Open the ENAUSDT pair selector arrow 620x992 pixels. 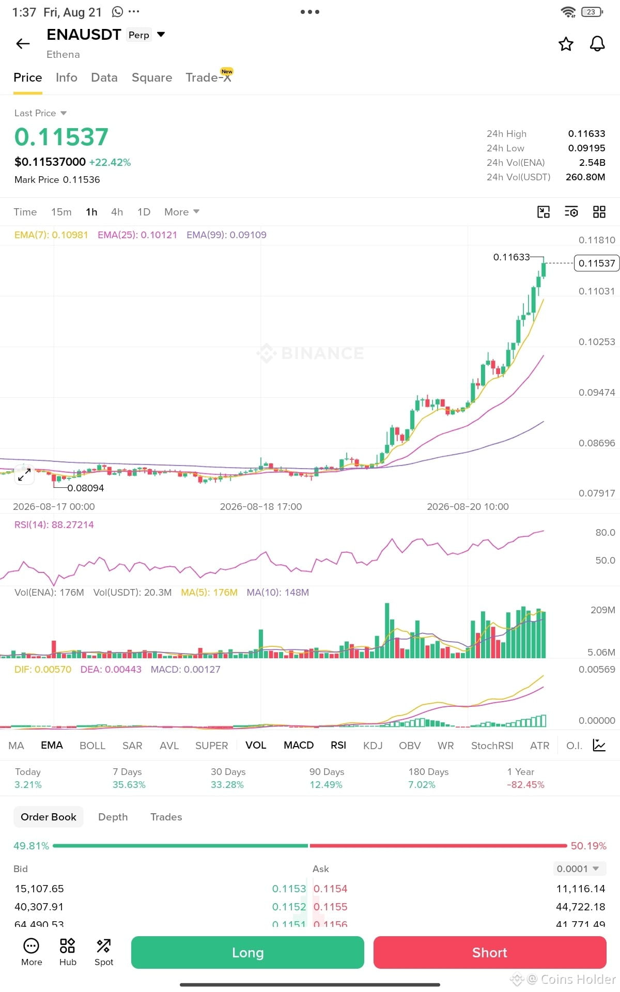[x=161, y=35]
